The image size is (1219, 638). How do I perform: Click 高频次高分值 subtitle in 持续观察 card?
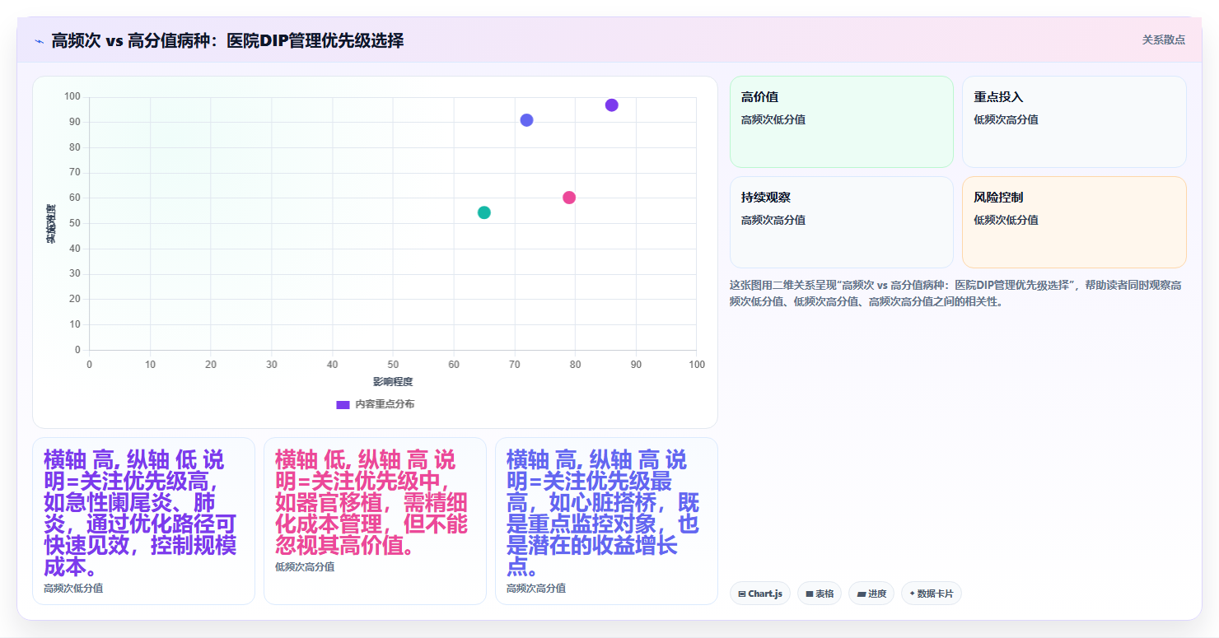pos(773,220)
